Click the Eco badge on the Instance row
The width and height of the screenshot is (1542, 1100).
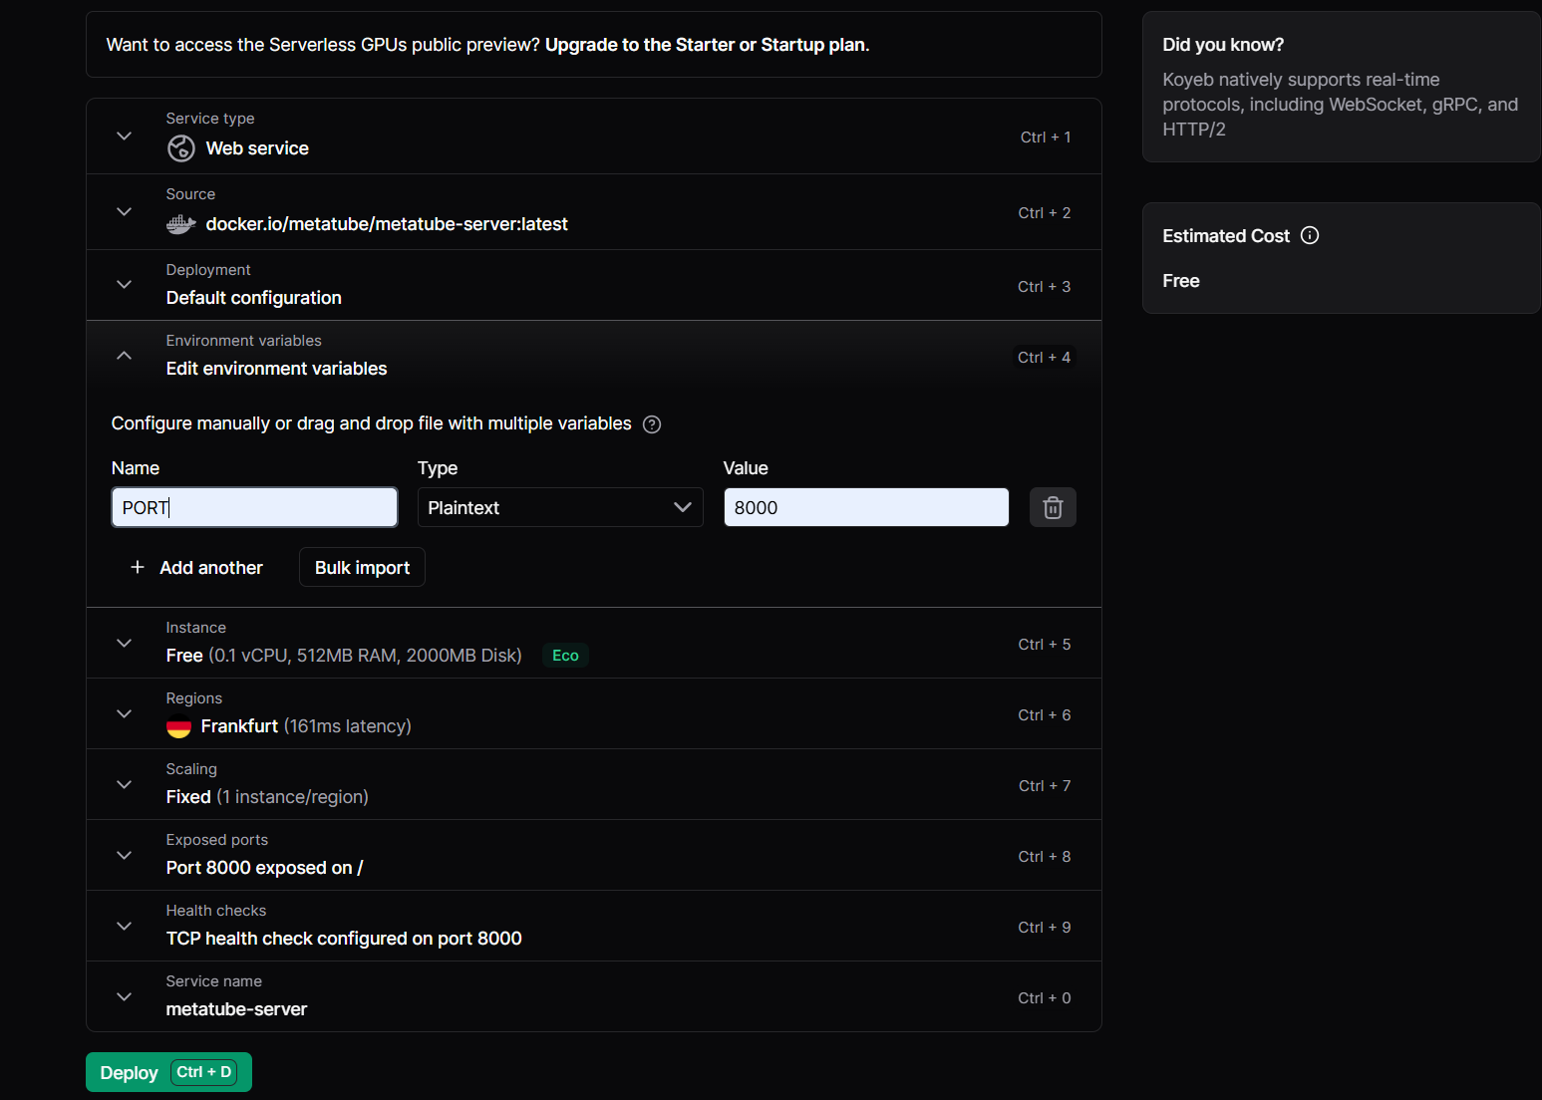click(565, 656)
